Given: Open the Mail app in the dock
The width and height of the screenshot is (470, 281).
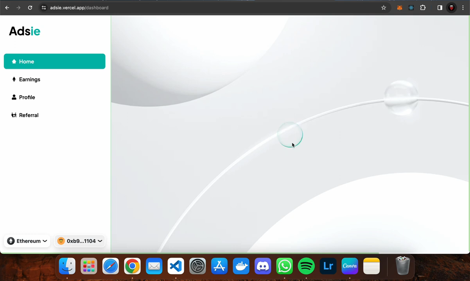Looking at the screenshot, I should coord(154,267).
